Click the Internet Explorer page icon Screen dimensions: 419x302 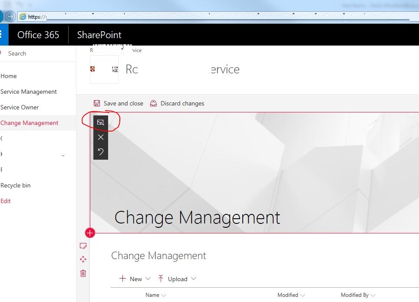23,16
